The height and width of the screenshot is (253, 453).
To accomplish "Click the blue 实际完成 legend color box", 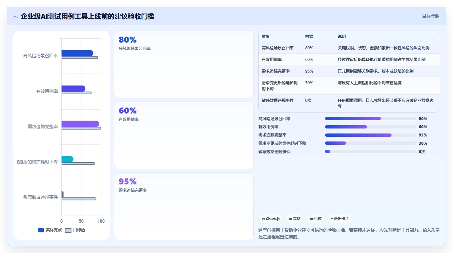I will 41,230.
